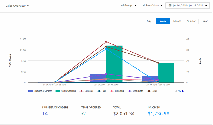
Task: Select the Year period tab
Action: coord(205,21)
